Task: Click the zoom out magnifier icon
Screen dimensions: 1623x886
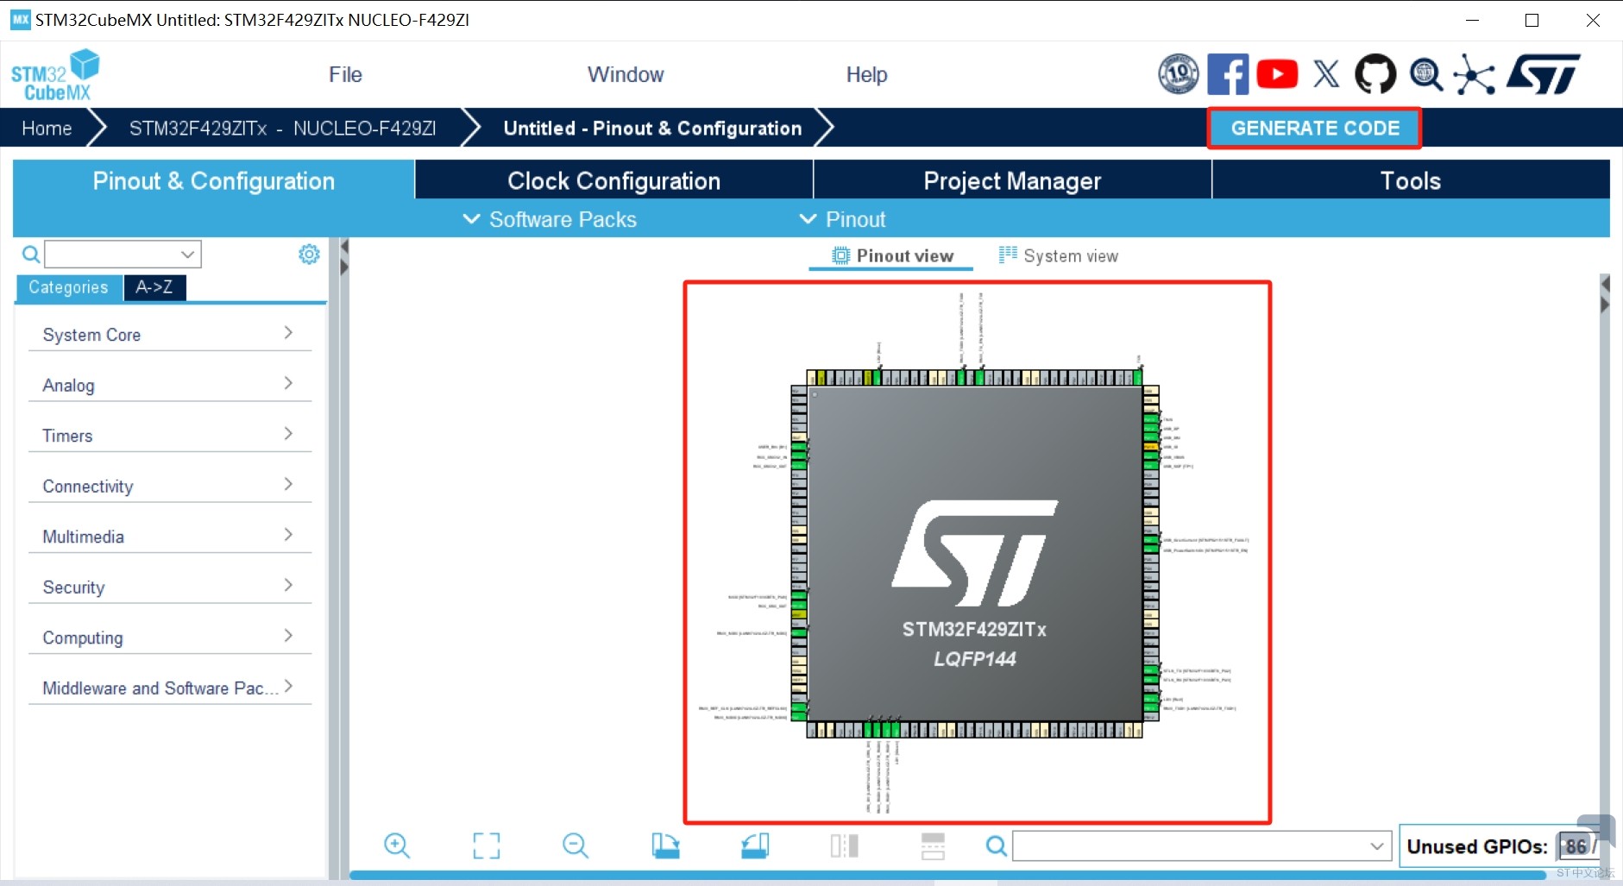Action: click(576, 845)
